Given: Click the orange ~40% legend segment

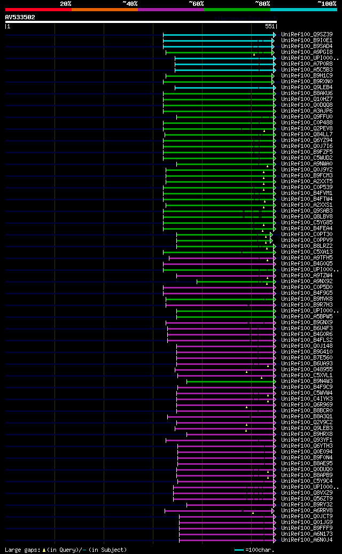Looking at the screenshot, I should coord(105,10).
